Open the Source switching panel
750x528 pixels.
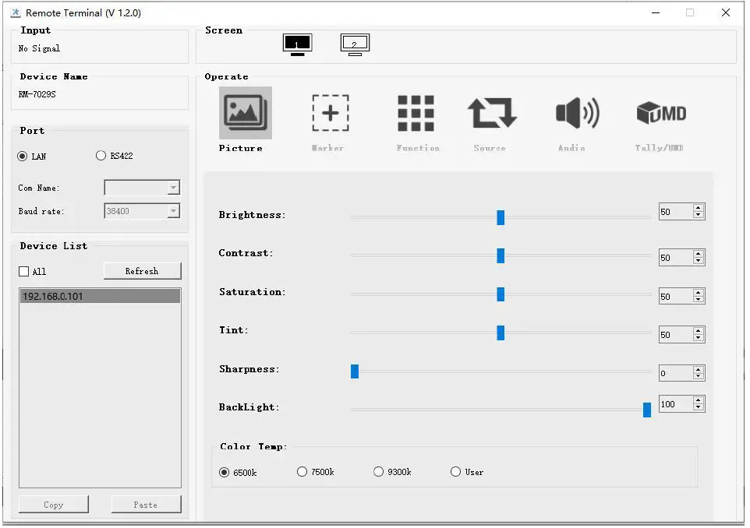[492, 113]
